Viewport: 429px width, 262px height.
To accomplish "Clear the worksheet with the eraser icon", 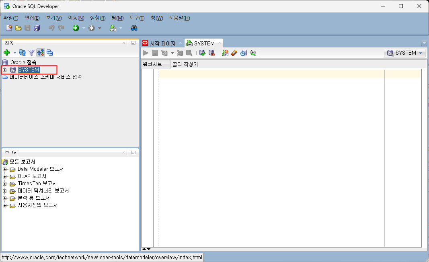I will tap(234, 53).
